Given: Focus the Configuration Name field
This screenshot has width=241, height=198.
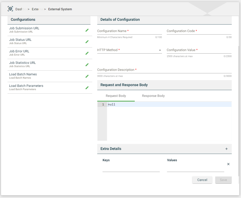Looking at the screenshot, I should click(x=129, y=31).
